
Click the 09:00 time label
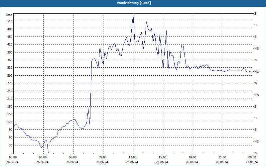coord(102,157)
